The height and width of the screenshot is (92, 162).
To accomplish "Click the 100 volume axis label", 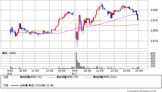I will (153, 66).
